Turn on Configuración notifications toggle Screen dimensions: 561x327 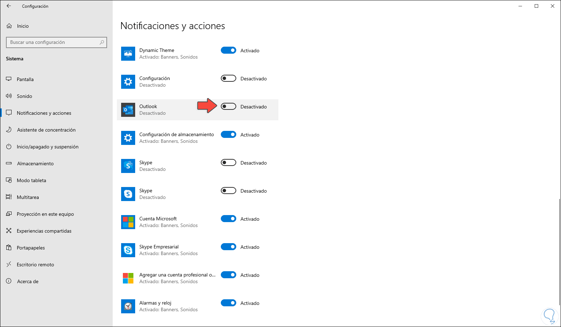coord(229,79)
